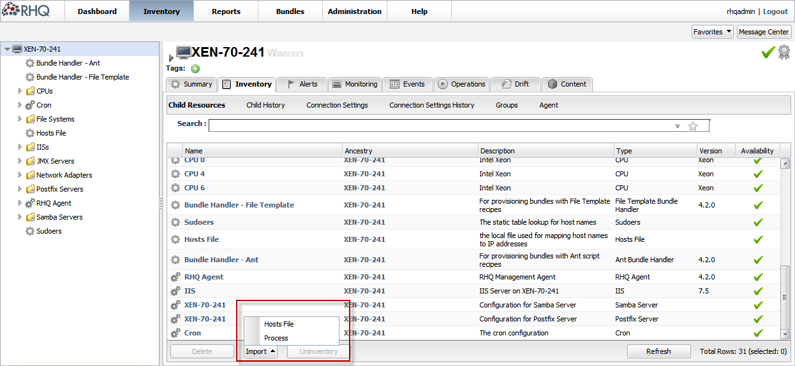Click the Message Center button
Screen dimensions: 795x366
[764, 32]
